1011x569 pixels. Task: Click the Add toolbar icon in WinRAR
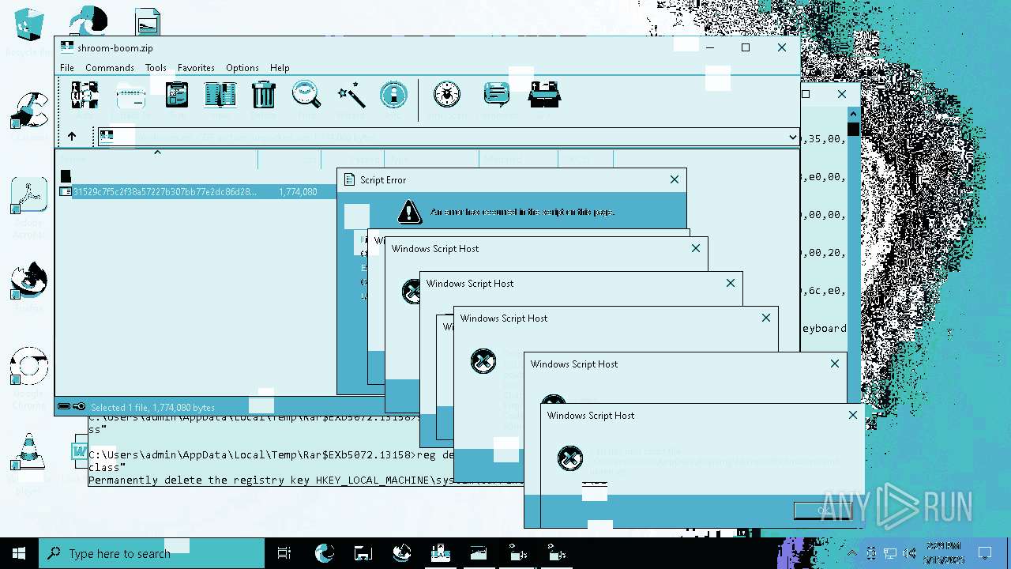pos(85,96)
